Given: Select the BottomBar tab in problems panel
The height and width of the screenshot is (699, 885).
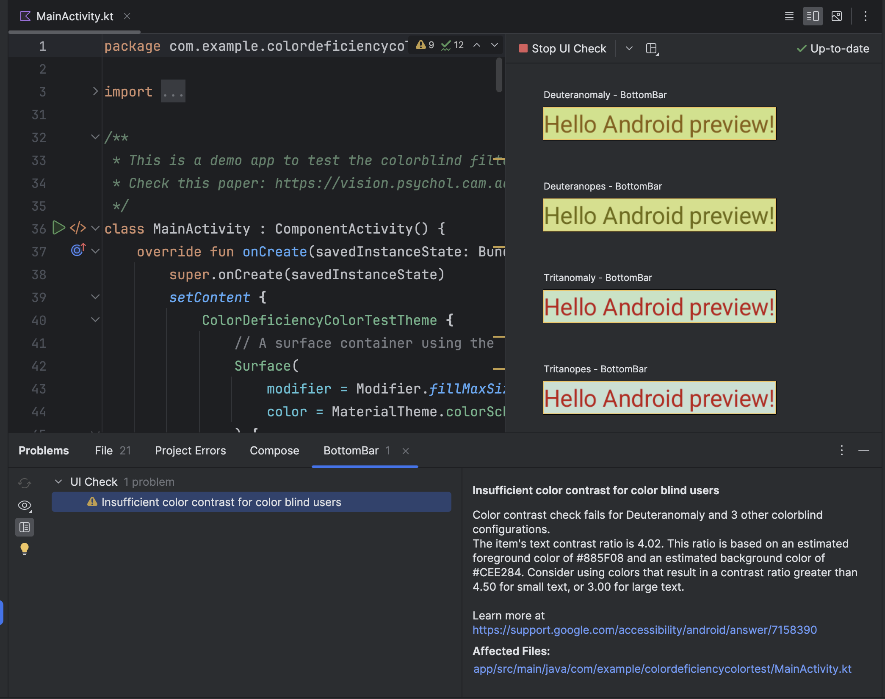Looking at the screenshot, I should coord(351,450).
